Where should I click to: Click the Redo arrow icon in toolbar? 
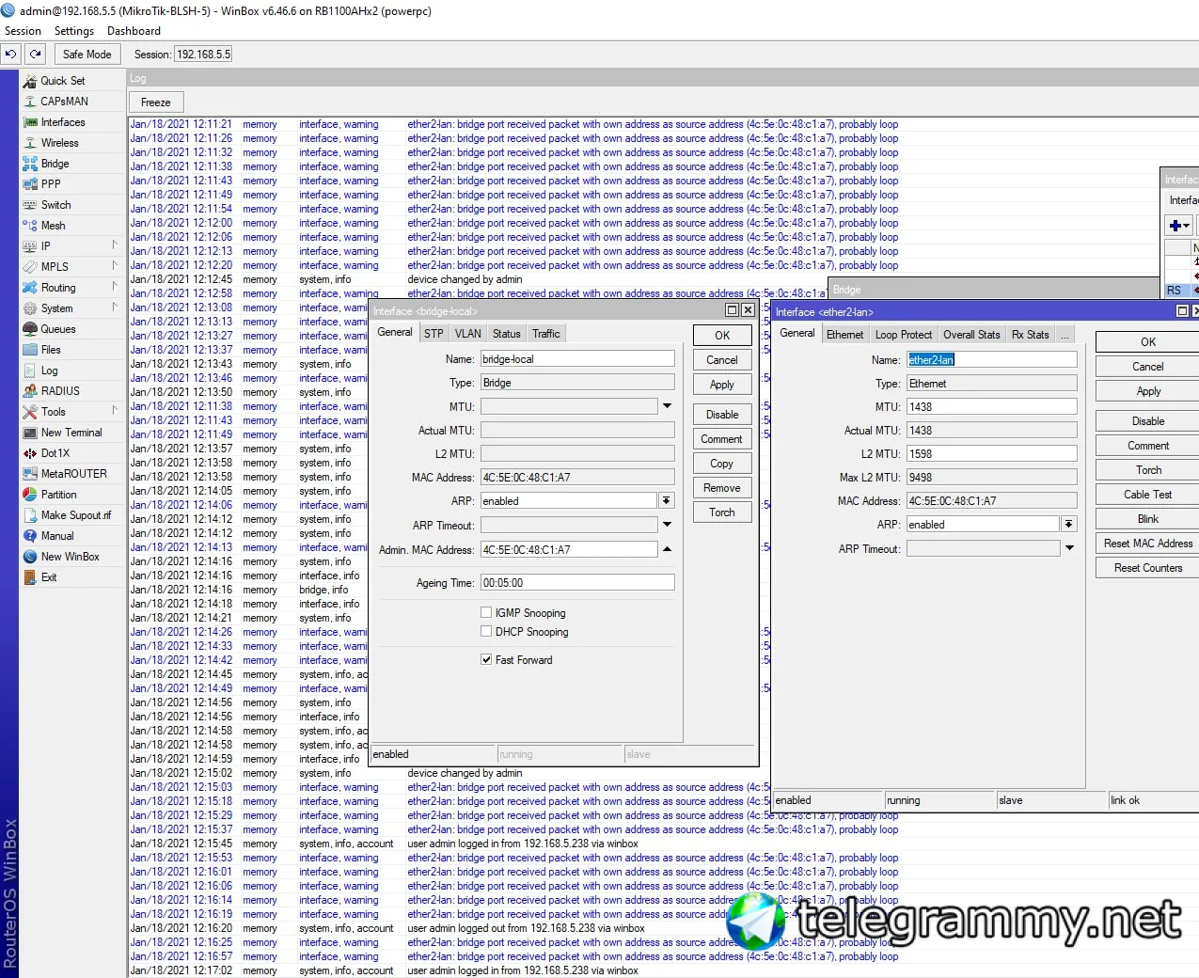[35, 55]
